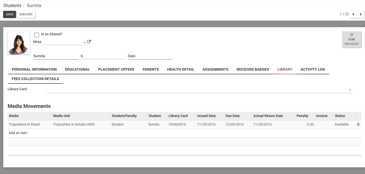
Task: Select the due date 12/09/2016
Action: (x=238, y=124)
